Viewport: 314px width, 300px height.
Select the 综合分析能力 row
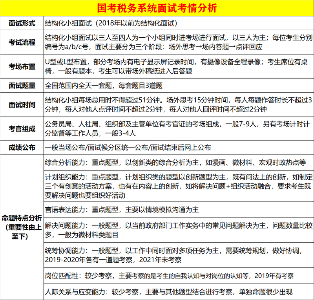[x=178, y=162]
